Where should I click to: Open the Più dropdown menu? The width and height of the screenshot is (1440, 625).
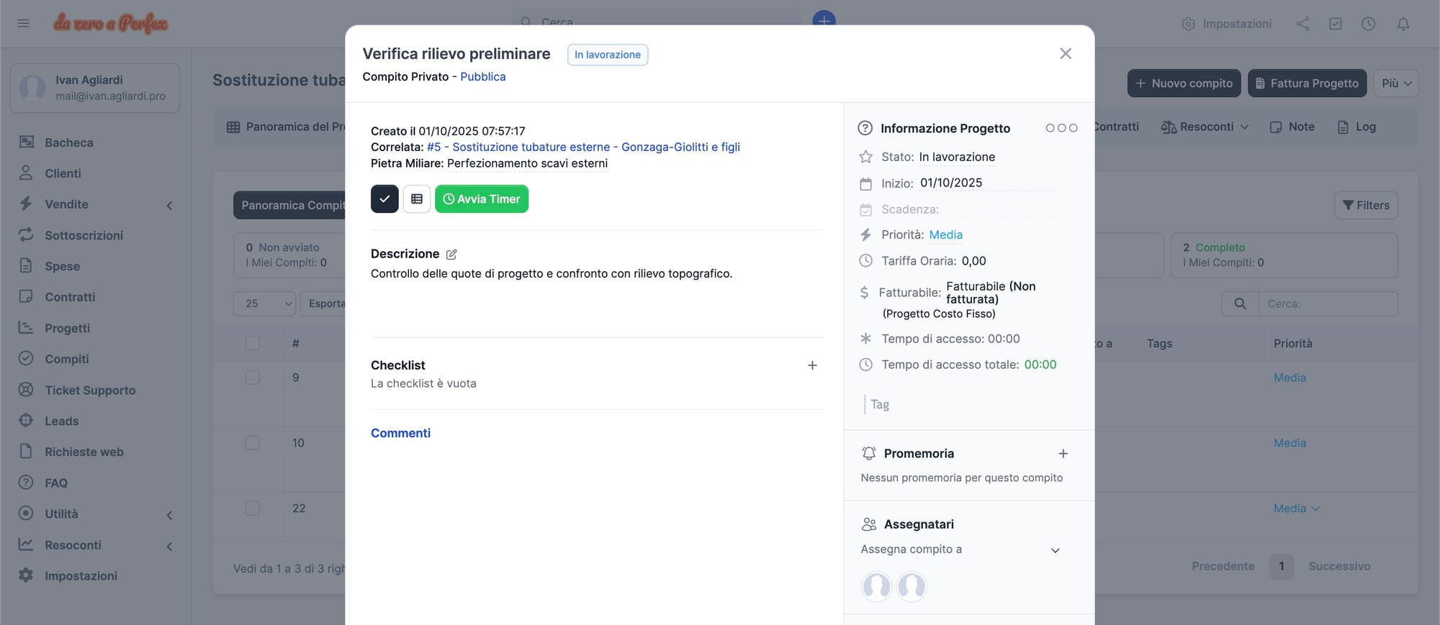click(1396, 83)
